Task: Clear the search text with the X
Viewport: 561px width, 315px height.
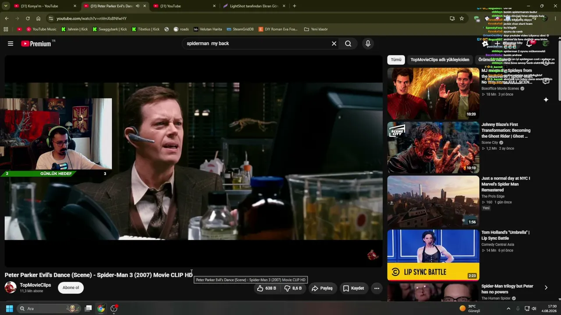Action: pos(334,44)
